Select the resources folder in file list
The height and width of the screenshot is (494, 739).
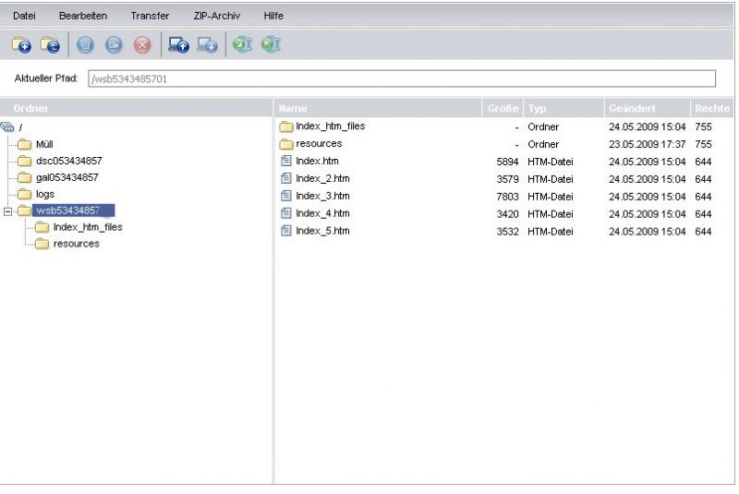pyautogui.click(x=318, y=144)
